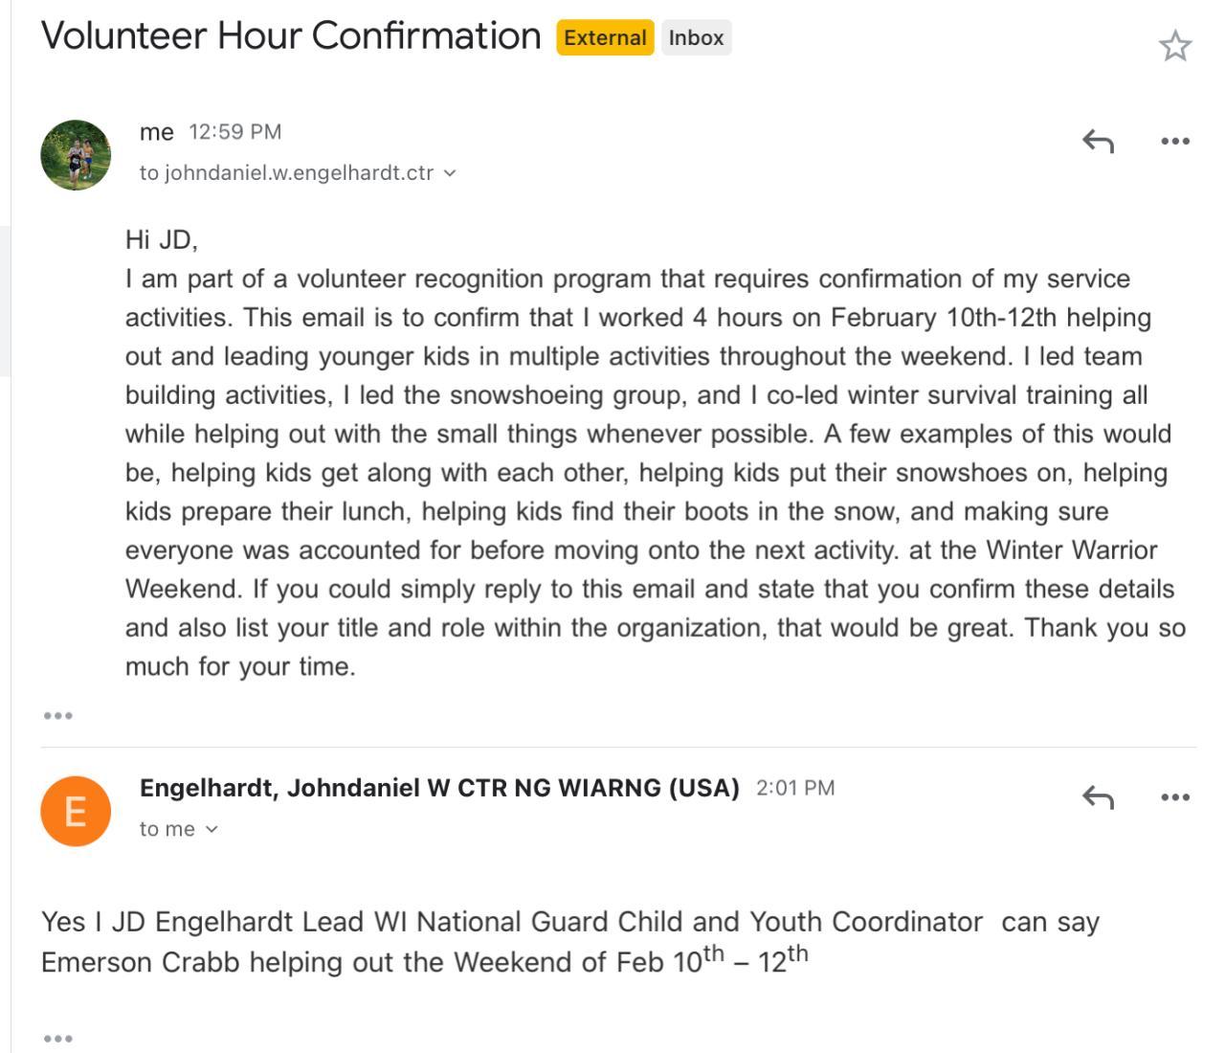The width and height of the screenshot is (1225, 1053).
Task: Click the Engelhardt, Johndaniel W sender name
Action: tap(439, 788)
